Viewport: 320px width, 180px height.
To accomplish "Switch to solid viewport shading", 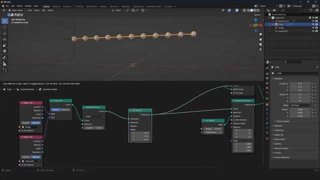I will point(251,10).
